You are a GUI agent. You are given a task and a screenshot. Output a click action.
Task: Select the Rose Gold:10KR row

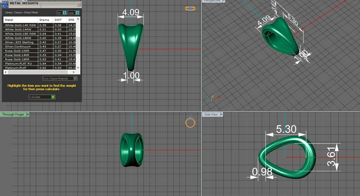click(40, 51)
